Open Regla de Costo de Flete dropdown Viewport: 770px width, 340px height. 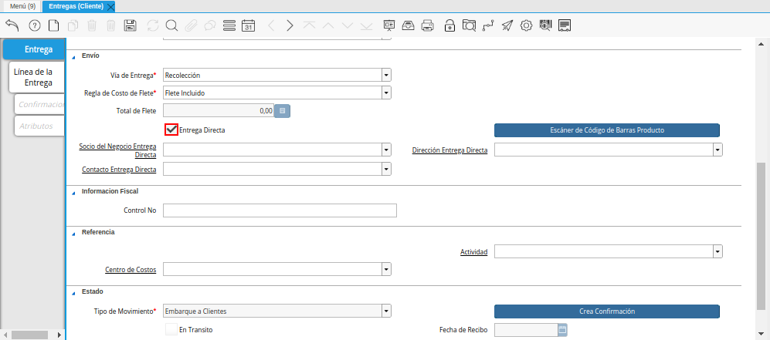coord(386,93)
